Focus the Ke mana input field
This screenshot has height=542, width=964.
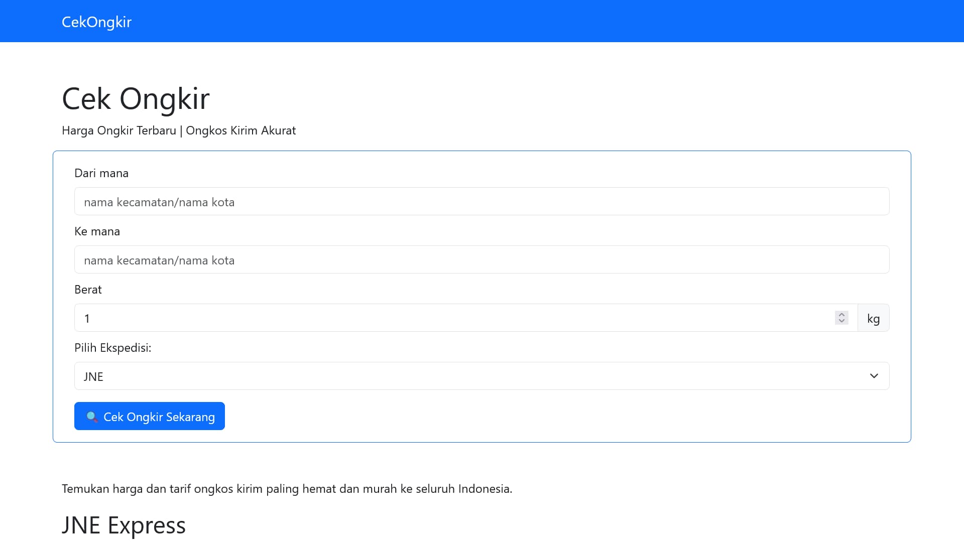pos(481,259)
